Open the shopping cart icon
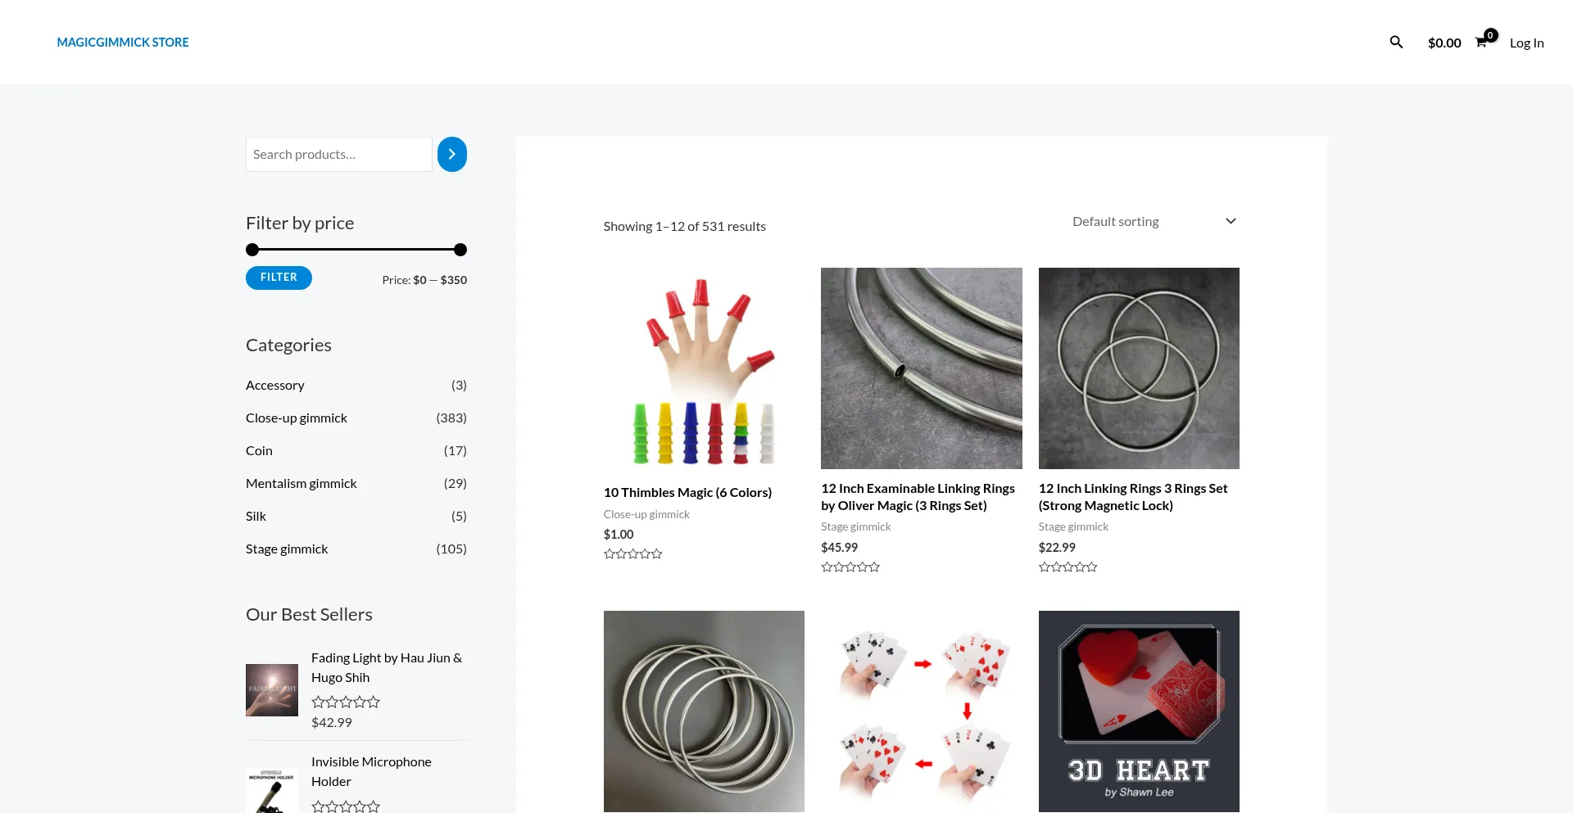 pos(1482,43)
